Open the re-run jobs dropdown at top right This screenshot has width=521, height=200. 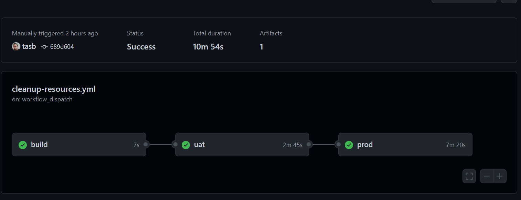(464, 1)
